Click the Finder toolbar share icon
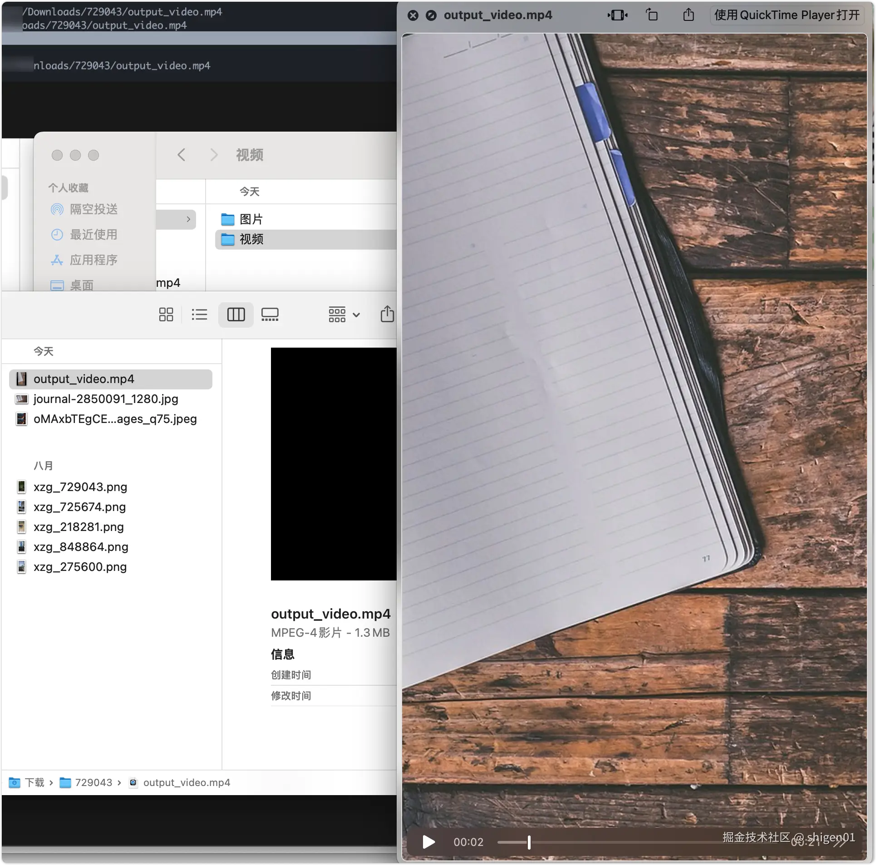Screen dimensions: 876x865 point(387,314)
